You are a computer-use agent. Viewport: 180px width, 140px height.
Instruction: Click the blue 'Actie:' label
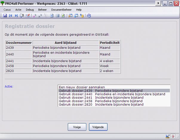9,87
